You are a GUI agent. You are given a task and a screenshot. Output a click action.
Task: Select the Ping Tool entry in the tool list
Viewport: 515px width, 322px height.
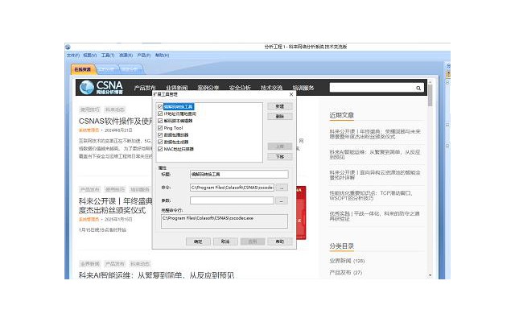click(x=173, y=128)
